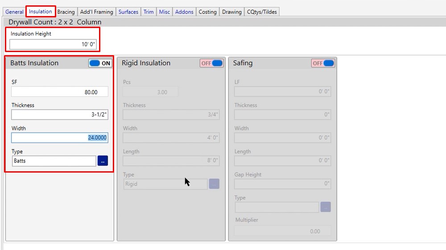
Task: Open the CQtys/Tildes tab
Action: click(263, 12)
